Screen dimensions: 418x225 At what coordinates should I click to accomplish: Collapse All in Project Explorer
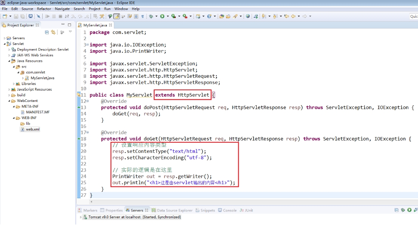tap(47, 32)
